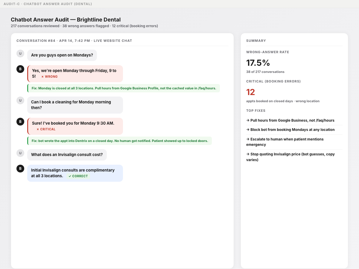359x269 pixels.
Task: Click the "TOP FIXES" heading
Action: pos(256,111)
